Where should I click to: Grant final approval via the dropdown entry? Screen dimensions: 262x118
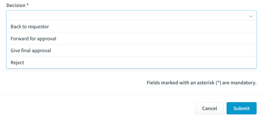tap(131, 51)
